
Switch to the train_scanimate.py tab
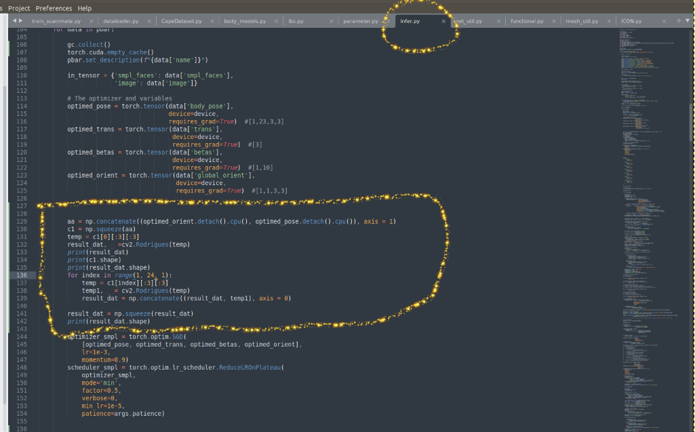click(56, 21)
